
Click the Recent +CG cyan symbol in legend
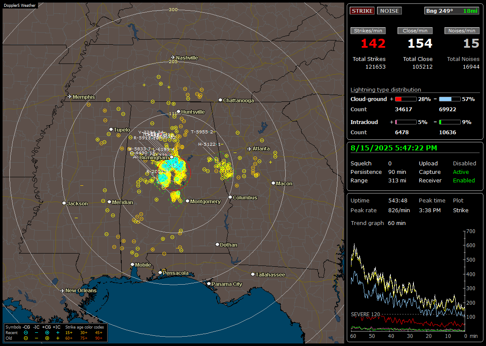(x=47, y=333)
